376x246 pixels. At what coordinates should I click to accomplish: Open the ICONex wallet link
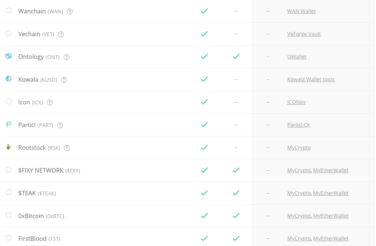(x=297, y=102)
